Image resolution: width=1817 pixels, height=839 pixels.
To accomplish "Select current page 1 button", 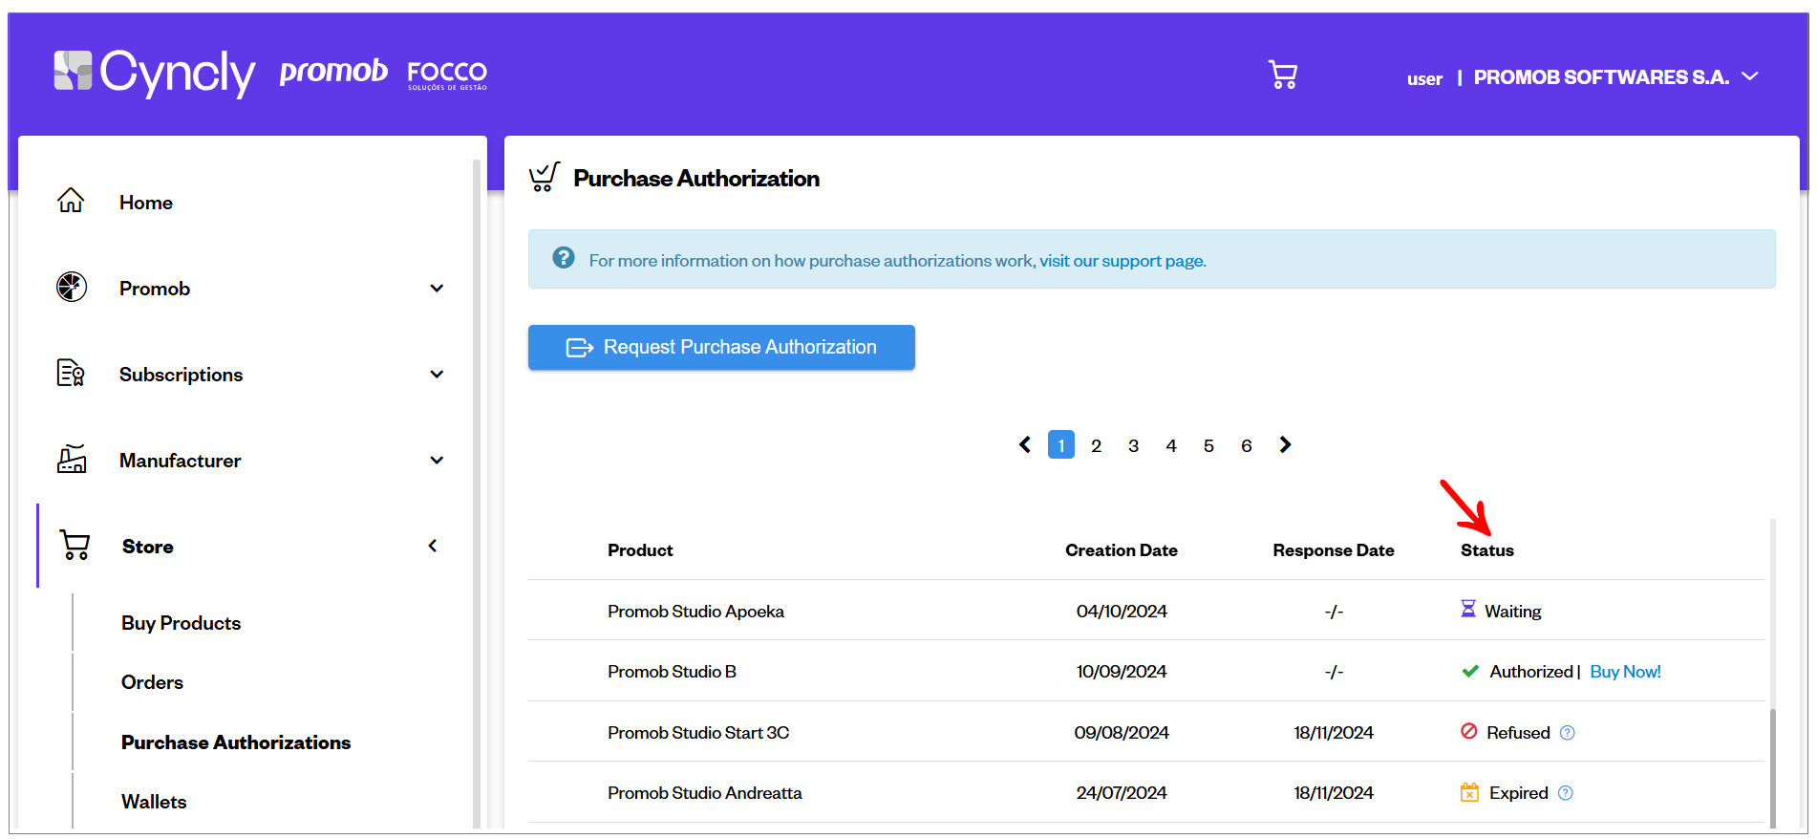I will click(1061, 444).
